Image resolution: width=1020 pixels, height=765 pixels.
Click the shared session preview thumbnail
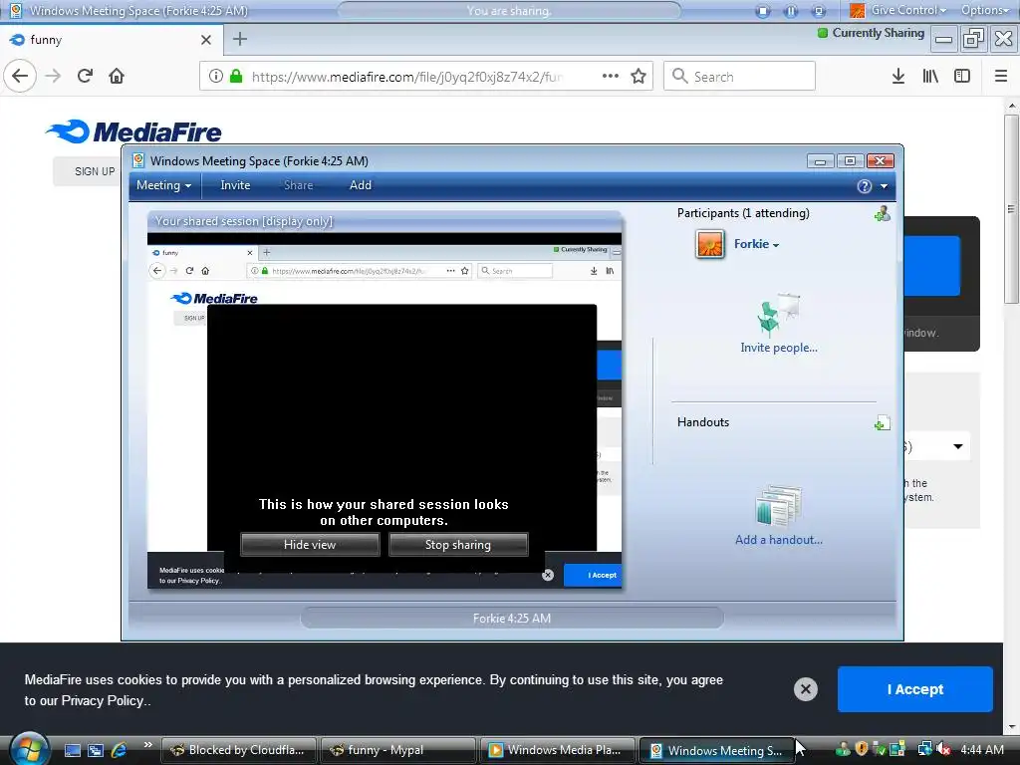tap(384, 411)
